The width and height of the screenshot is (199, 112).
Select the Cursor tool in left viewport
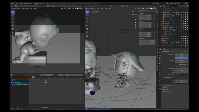[13, 15]
